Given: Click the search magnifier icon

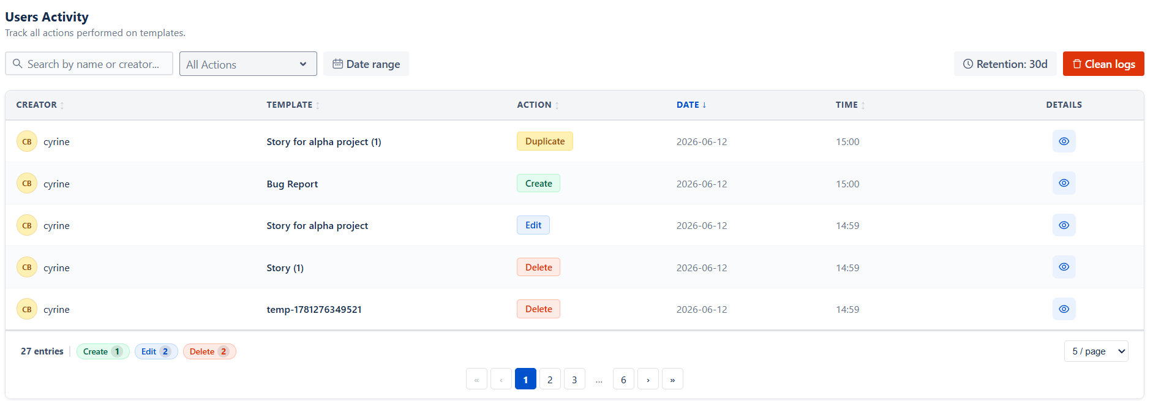Looking at the screenshot, I should click(x=18, y=64).
